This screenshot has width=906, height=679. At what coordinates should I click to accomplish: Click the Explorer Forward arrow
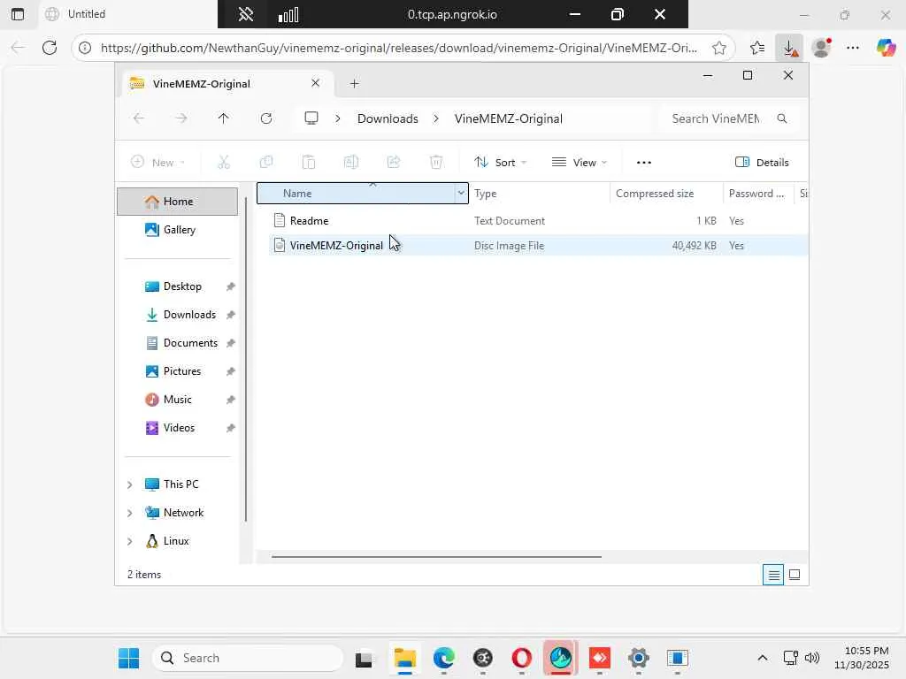[x=181, y=118]
